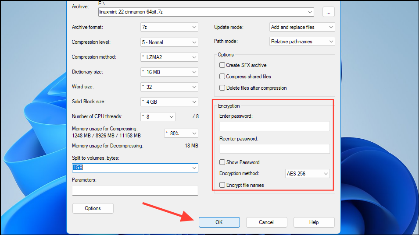Expand the Dictionary size dropdown
The image size is (419, 235).
tap(169, 72)
